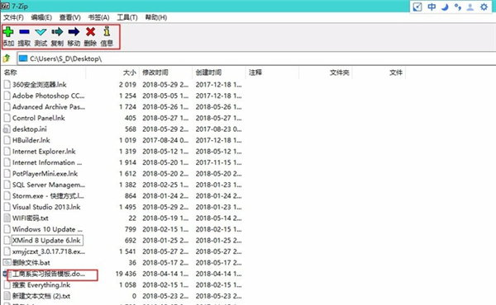Select Internet Information ... entry
496x305 pixels.
click(x=47, y=162)
